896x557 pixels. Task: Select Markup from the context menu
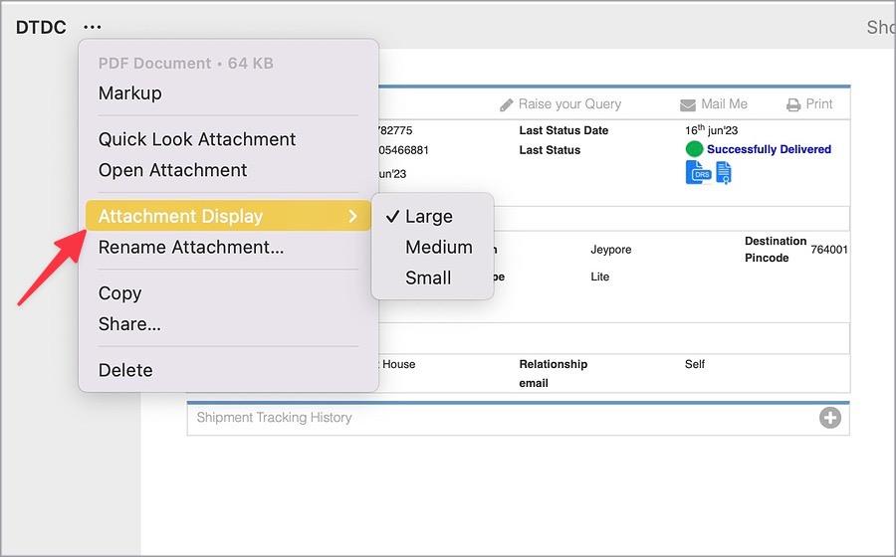[129, 93]
